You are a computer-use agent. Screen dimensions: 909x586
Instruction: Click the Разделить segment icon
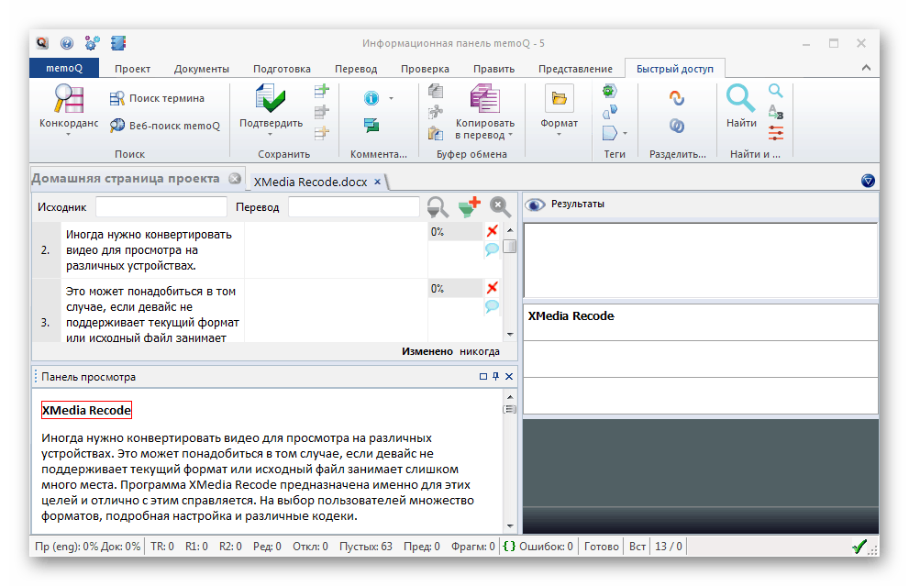coord(677,98)
